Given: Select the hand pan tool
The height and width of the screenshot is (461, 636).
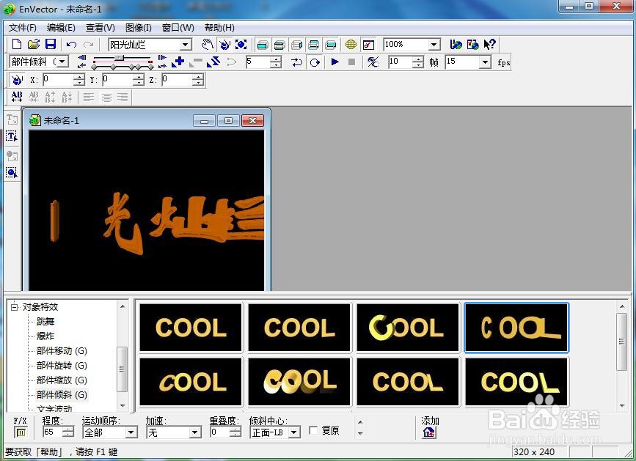Looking at the screenshot, I should click(208, 44).
